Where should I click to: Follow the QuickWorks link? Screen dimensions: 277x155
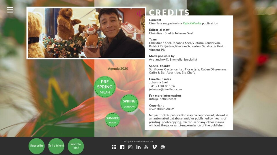[192, 23]
